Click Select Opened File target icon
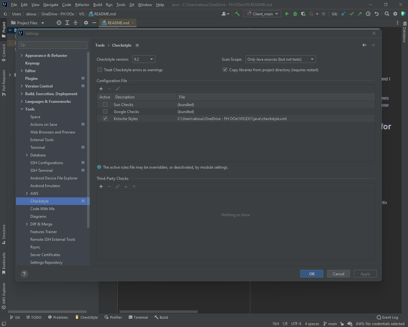Image resolution: width=408 pixels, height=327 pixels. point(59,23)
